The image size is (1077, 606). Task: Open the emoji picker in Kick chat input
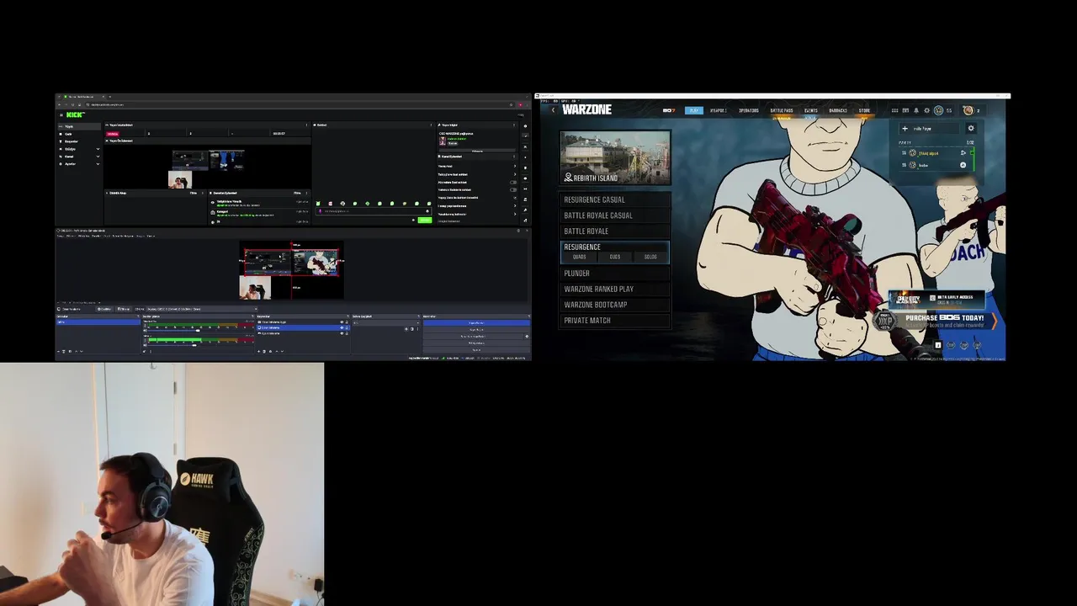(427, 211)
